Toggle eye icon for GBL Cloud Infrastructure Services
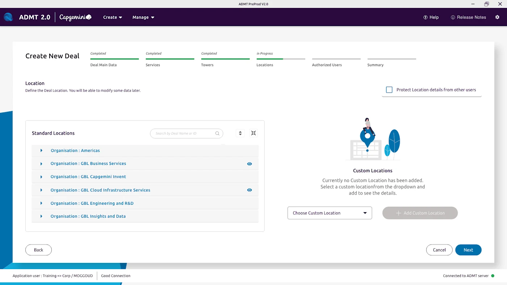Viewport: 507px width, 285px height. tap(250, 190)
